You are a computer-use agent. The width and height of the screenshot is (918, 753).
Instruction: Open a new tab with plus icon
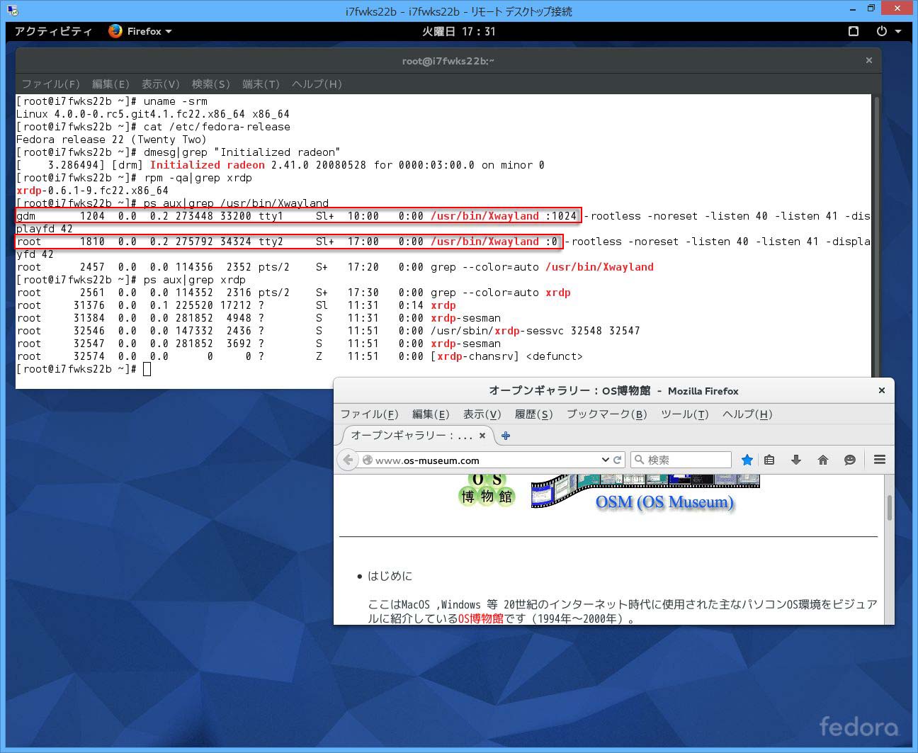tap(506, 436)
